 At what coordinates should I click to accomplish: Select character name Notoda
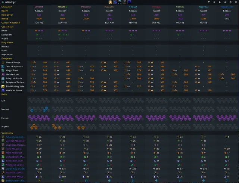(x=180, y=7)
